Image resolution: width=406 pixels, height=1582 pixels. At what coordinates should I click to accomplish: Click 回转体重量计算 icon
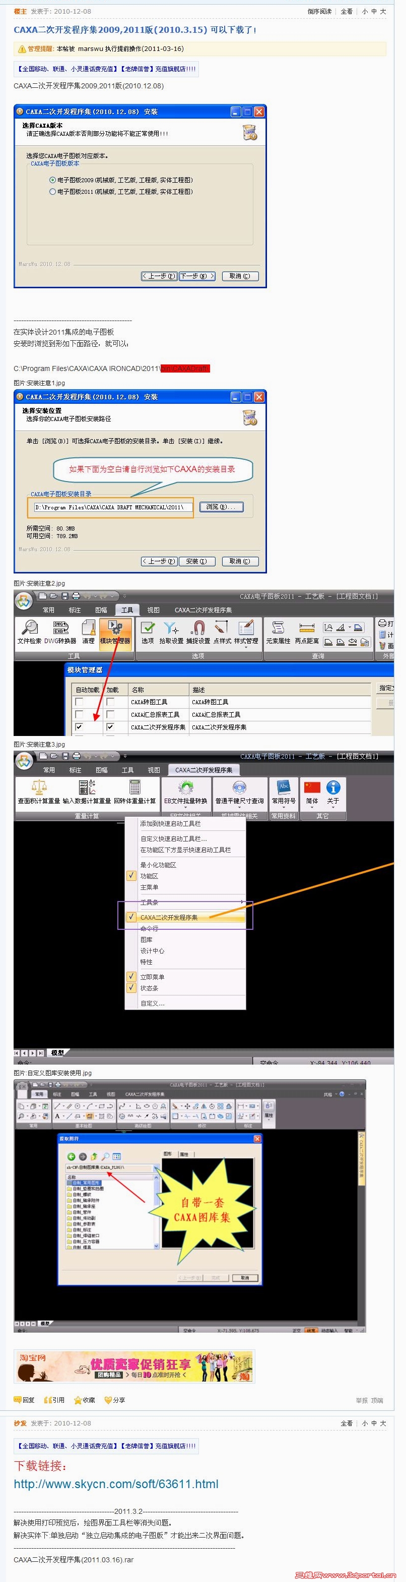point(135,787)
